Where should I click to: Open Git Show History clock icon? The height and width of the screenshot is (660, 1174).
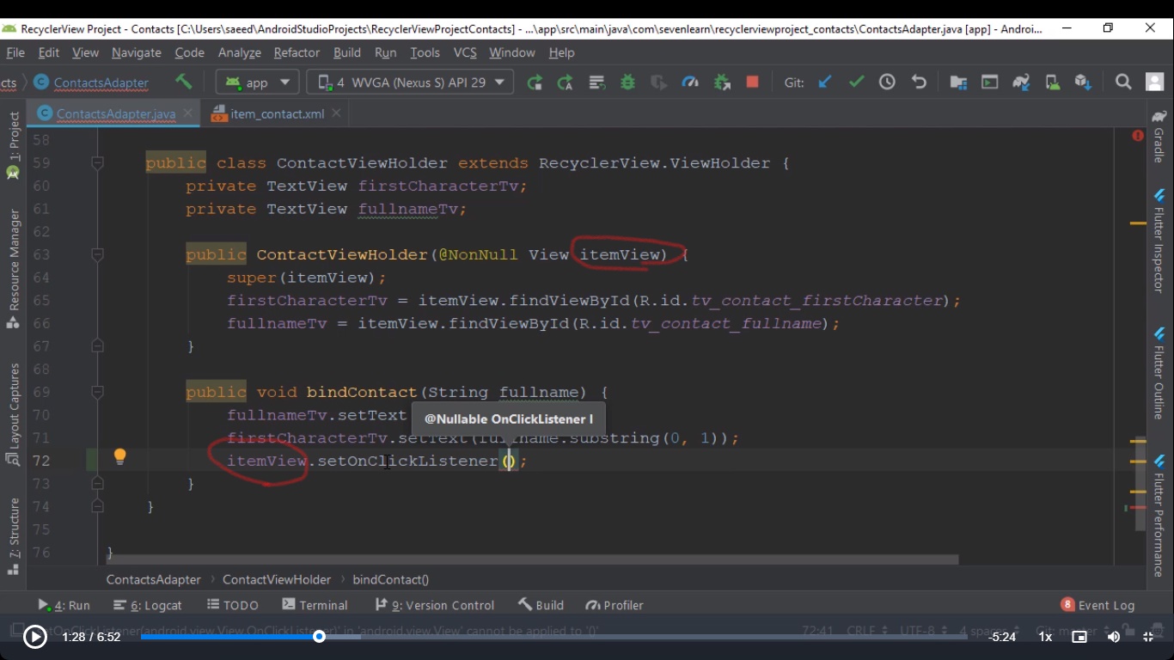(887, 82)
